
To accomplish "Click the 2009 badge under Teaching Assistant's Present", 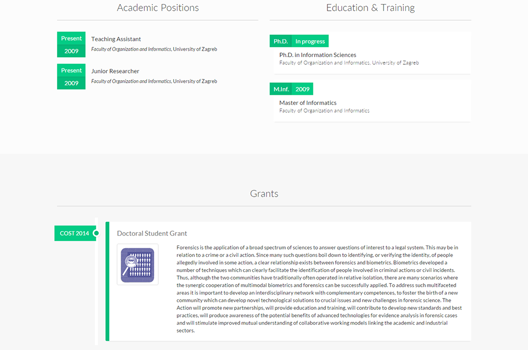I will [x=71, y=51].
